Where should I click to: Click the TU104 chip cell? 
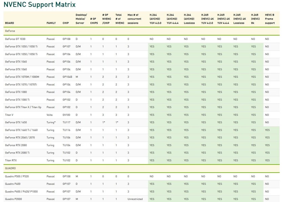pyautogui.click(x=66, y=145)
